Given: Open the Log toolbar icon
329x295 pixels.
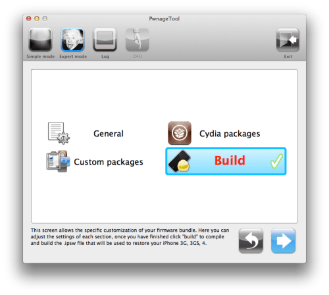Looking at the screenshot, I should pyautogui.click(x=105, y=40).
